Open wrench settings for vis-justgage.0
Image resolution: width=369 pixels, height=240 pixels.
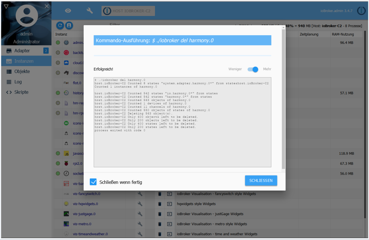click(x=140, y=214)
